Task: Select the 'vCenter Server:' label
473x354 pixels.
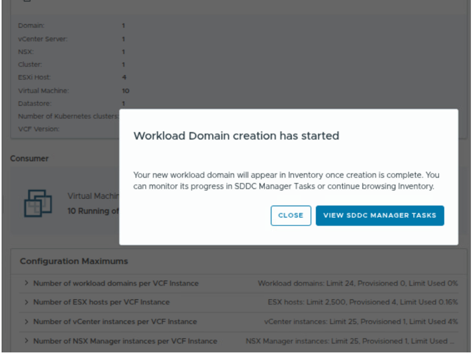Action: coord(43,39)
